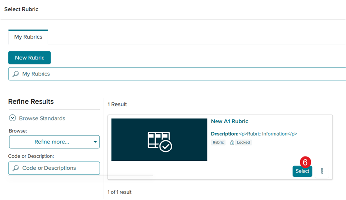The width and height of the screenshot is (346, 200).
Task: Click the Locked padlock icon
Action: [233, 142]
